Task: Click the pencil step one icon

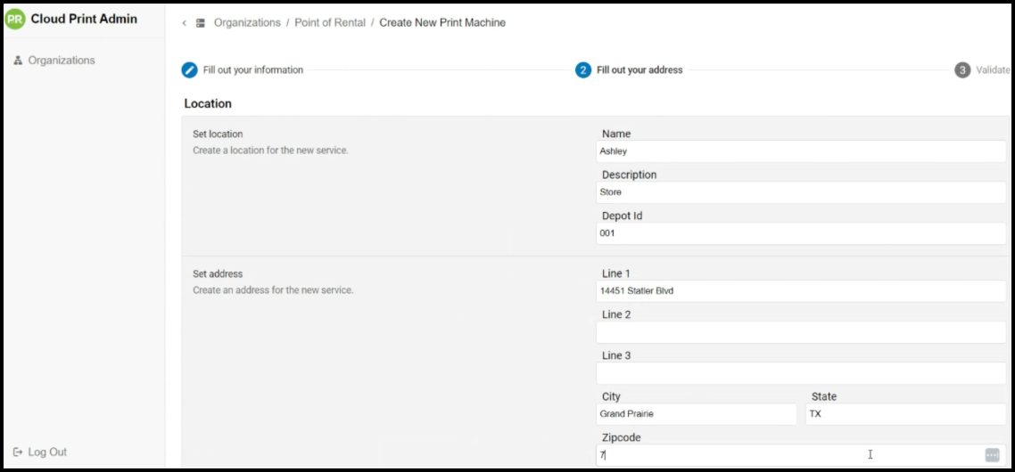Action: coord(190,70)
